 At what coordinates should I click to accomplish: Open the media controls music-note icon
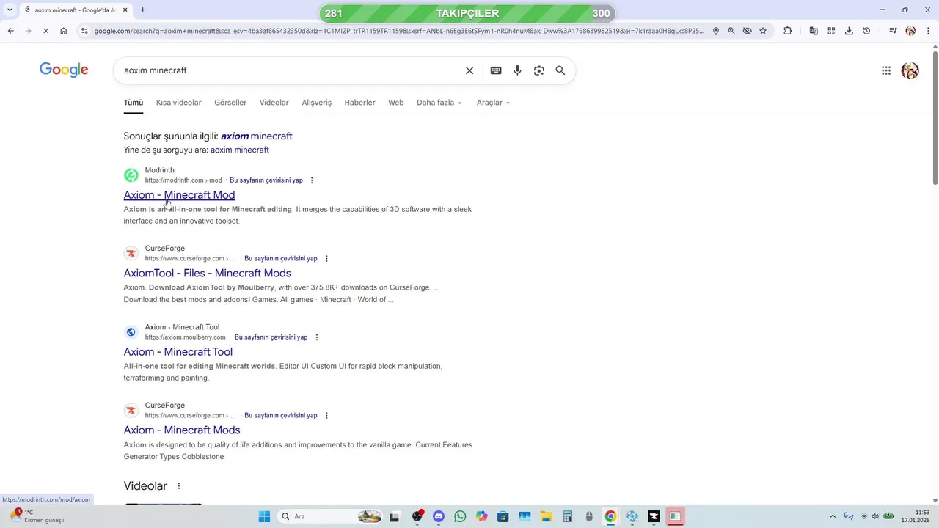pos(893,31)
